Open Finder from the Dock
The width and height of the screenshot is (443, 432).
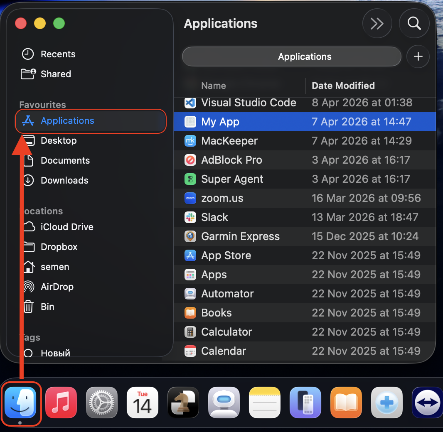[x=20, y=403]
